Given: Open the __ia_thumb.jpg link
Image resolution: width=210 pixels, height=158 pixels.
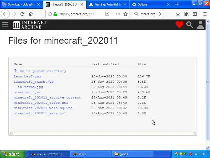Looking at the screenshot, I should coord(28,87).
